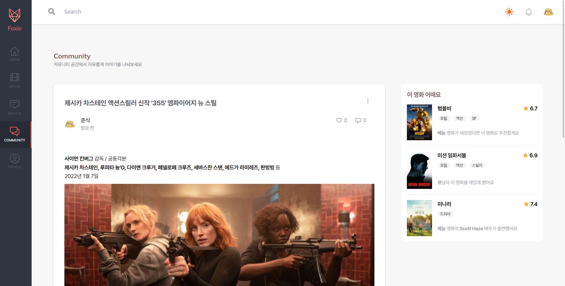
Task: Open the 미나리 movie poster
Action: [419, 218]
